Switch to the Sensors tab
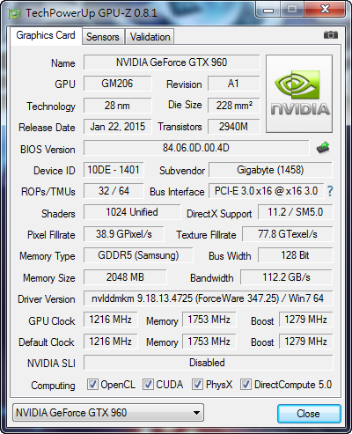Viewport: 352px width, 434px height. pyautogui.click(x=103, y=37)
